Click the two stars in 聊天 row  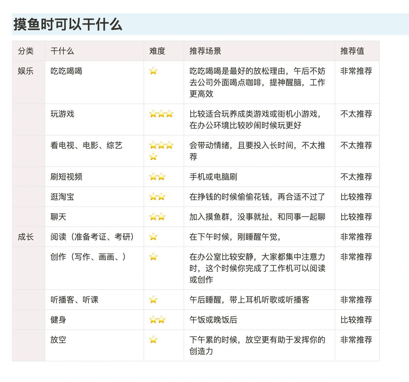point(157,217)
